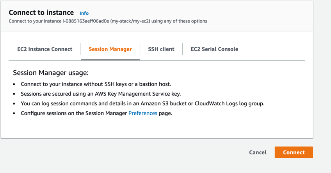Cancel connecting to the instance
331x173 pixels.
point(258,152)
